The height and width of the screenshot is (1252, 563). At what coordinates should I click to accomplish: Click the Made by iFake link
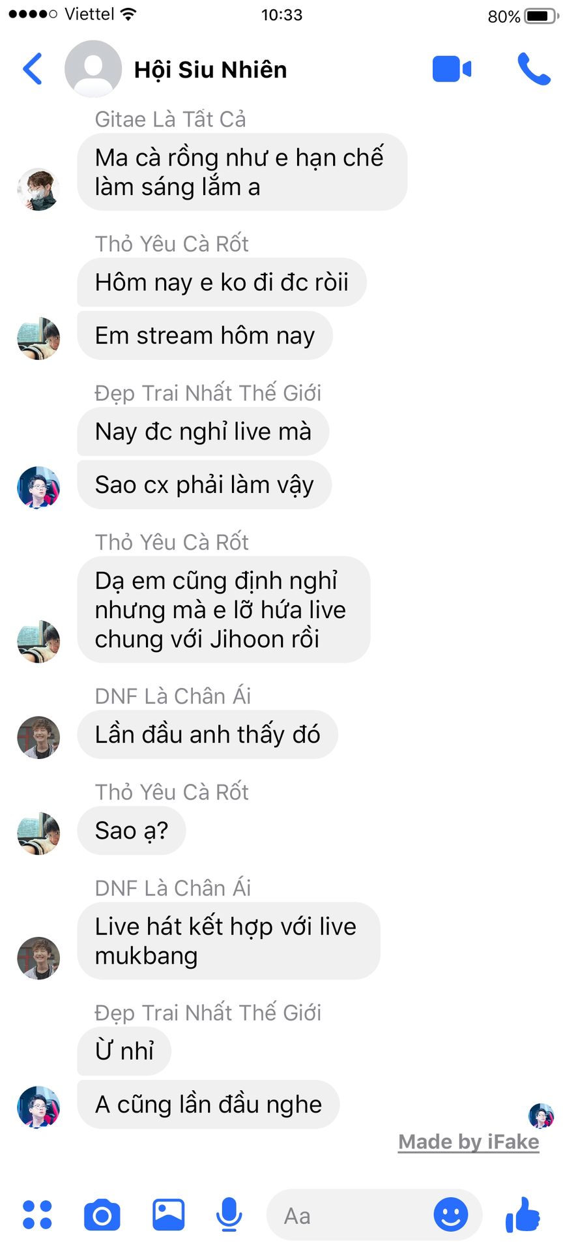point(469,1142)
